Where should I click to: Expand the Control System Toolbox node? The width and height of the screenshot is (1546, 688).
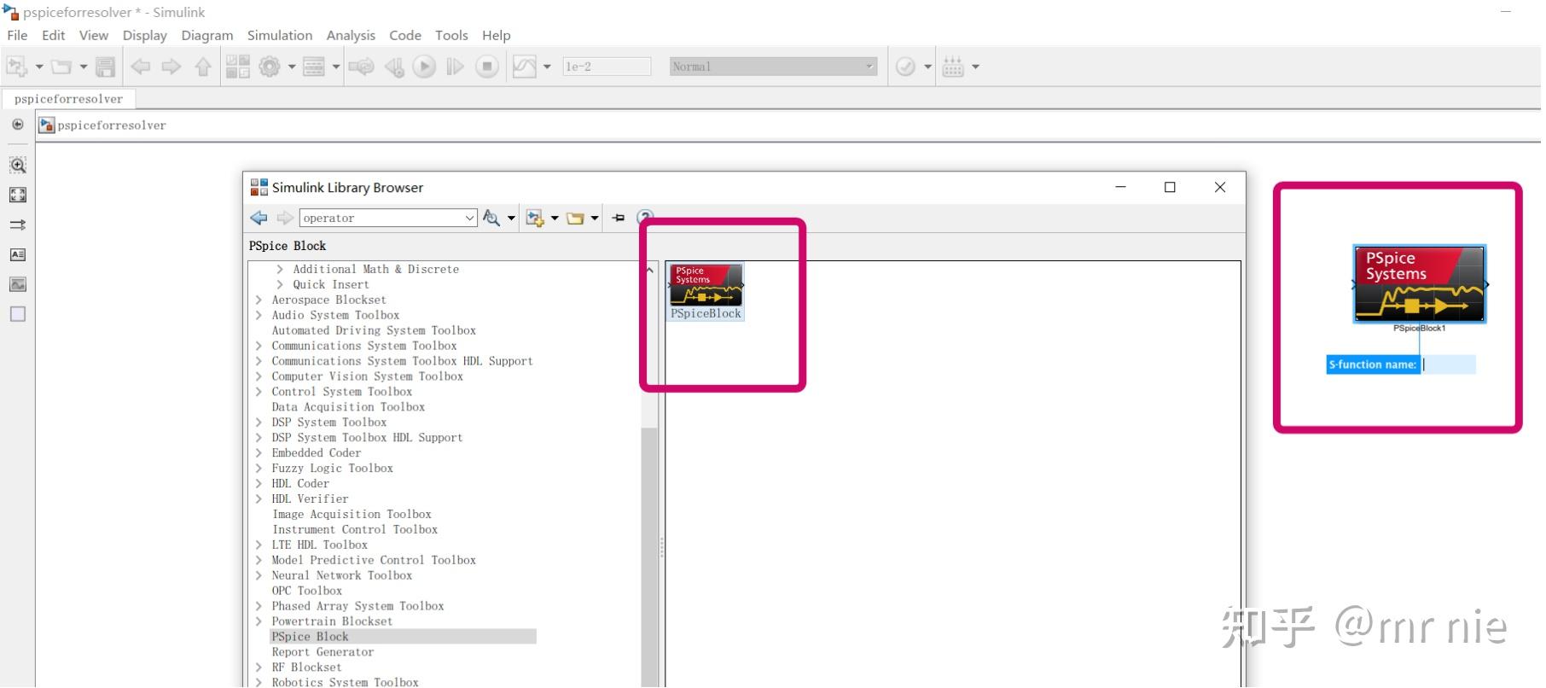(259, 392)
